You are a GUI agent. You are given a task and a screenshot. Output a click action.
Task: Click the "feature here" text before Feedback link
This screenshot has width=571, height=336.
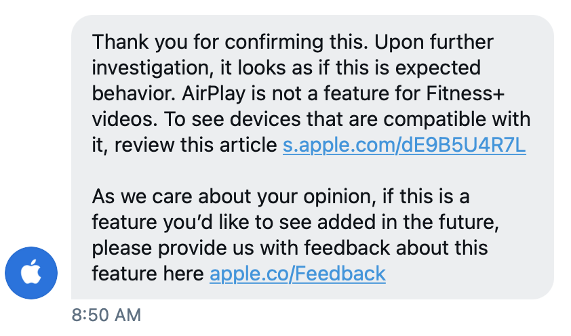pos(147,274)
